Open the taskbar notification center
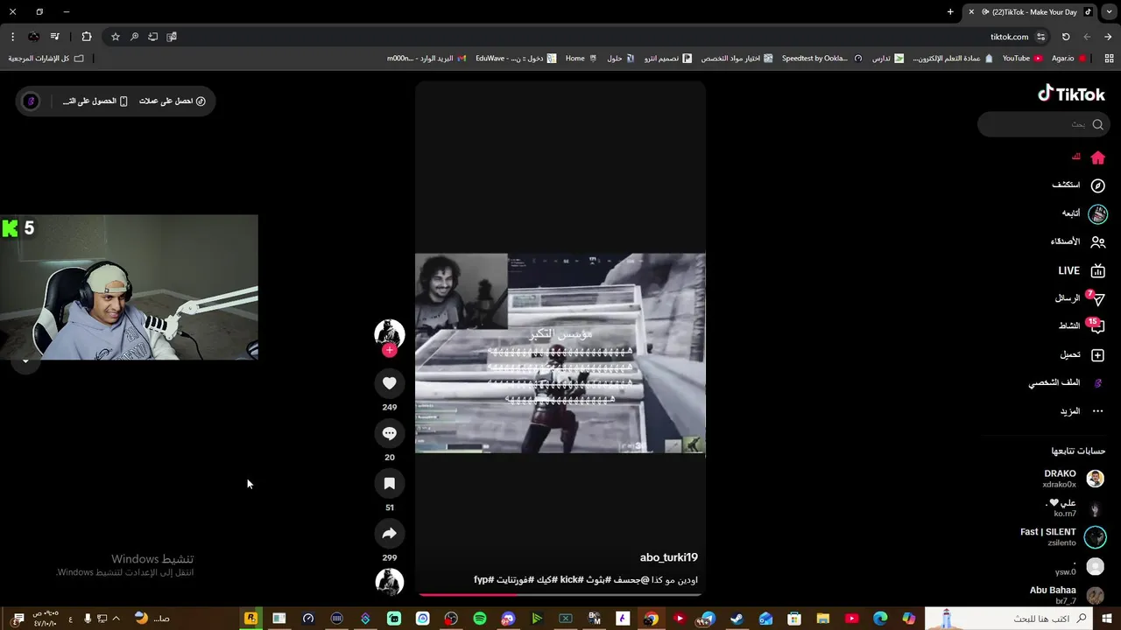 18,619
